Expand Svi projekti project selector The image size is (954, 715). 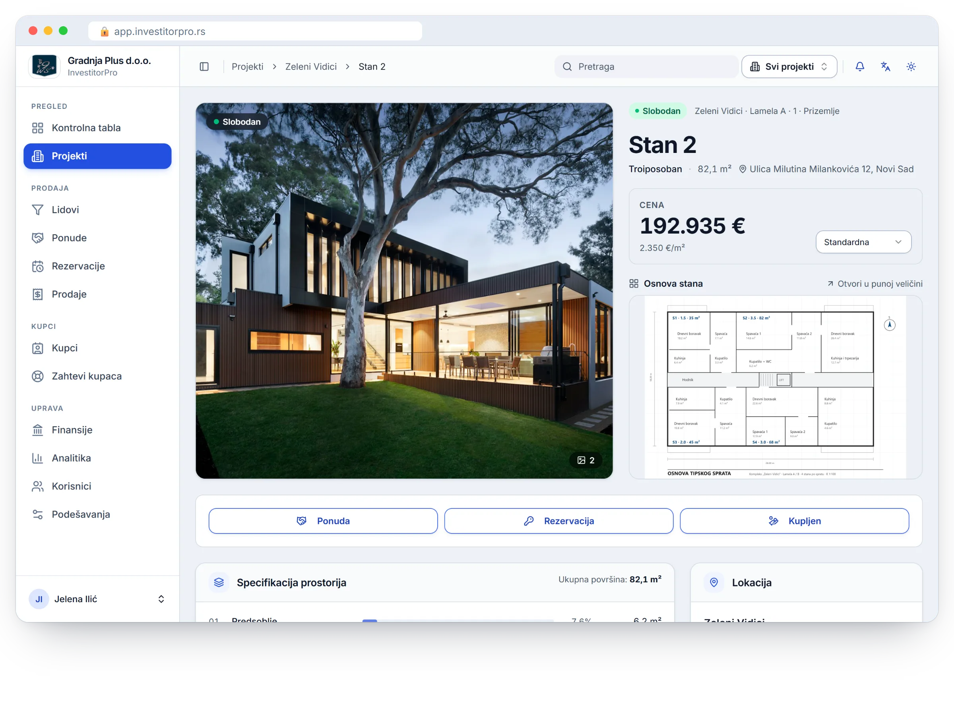789,66
